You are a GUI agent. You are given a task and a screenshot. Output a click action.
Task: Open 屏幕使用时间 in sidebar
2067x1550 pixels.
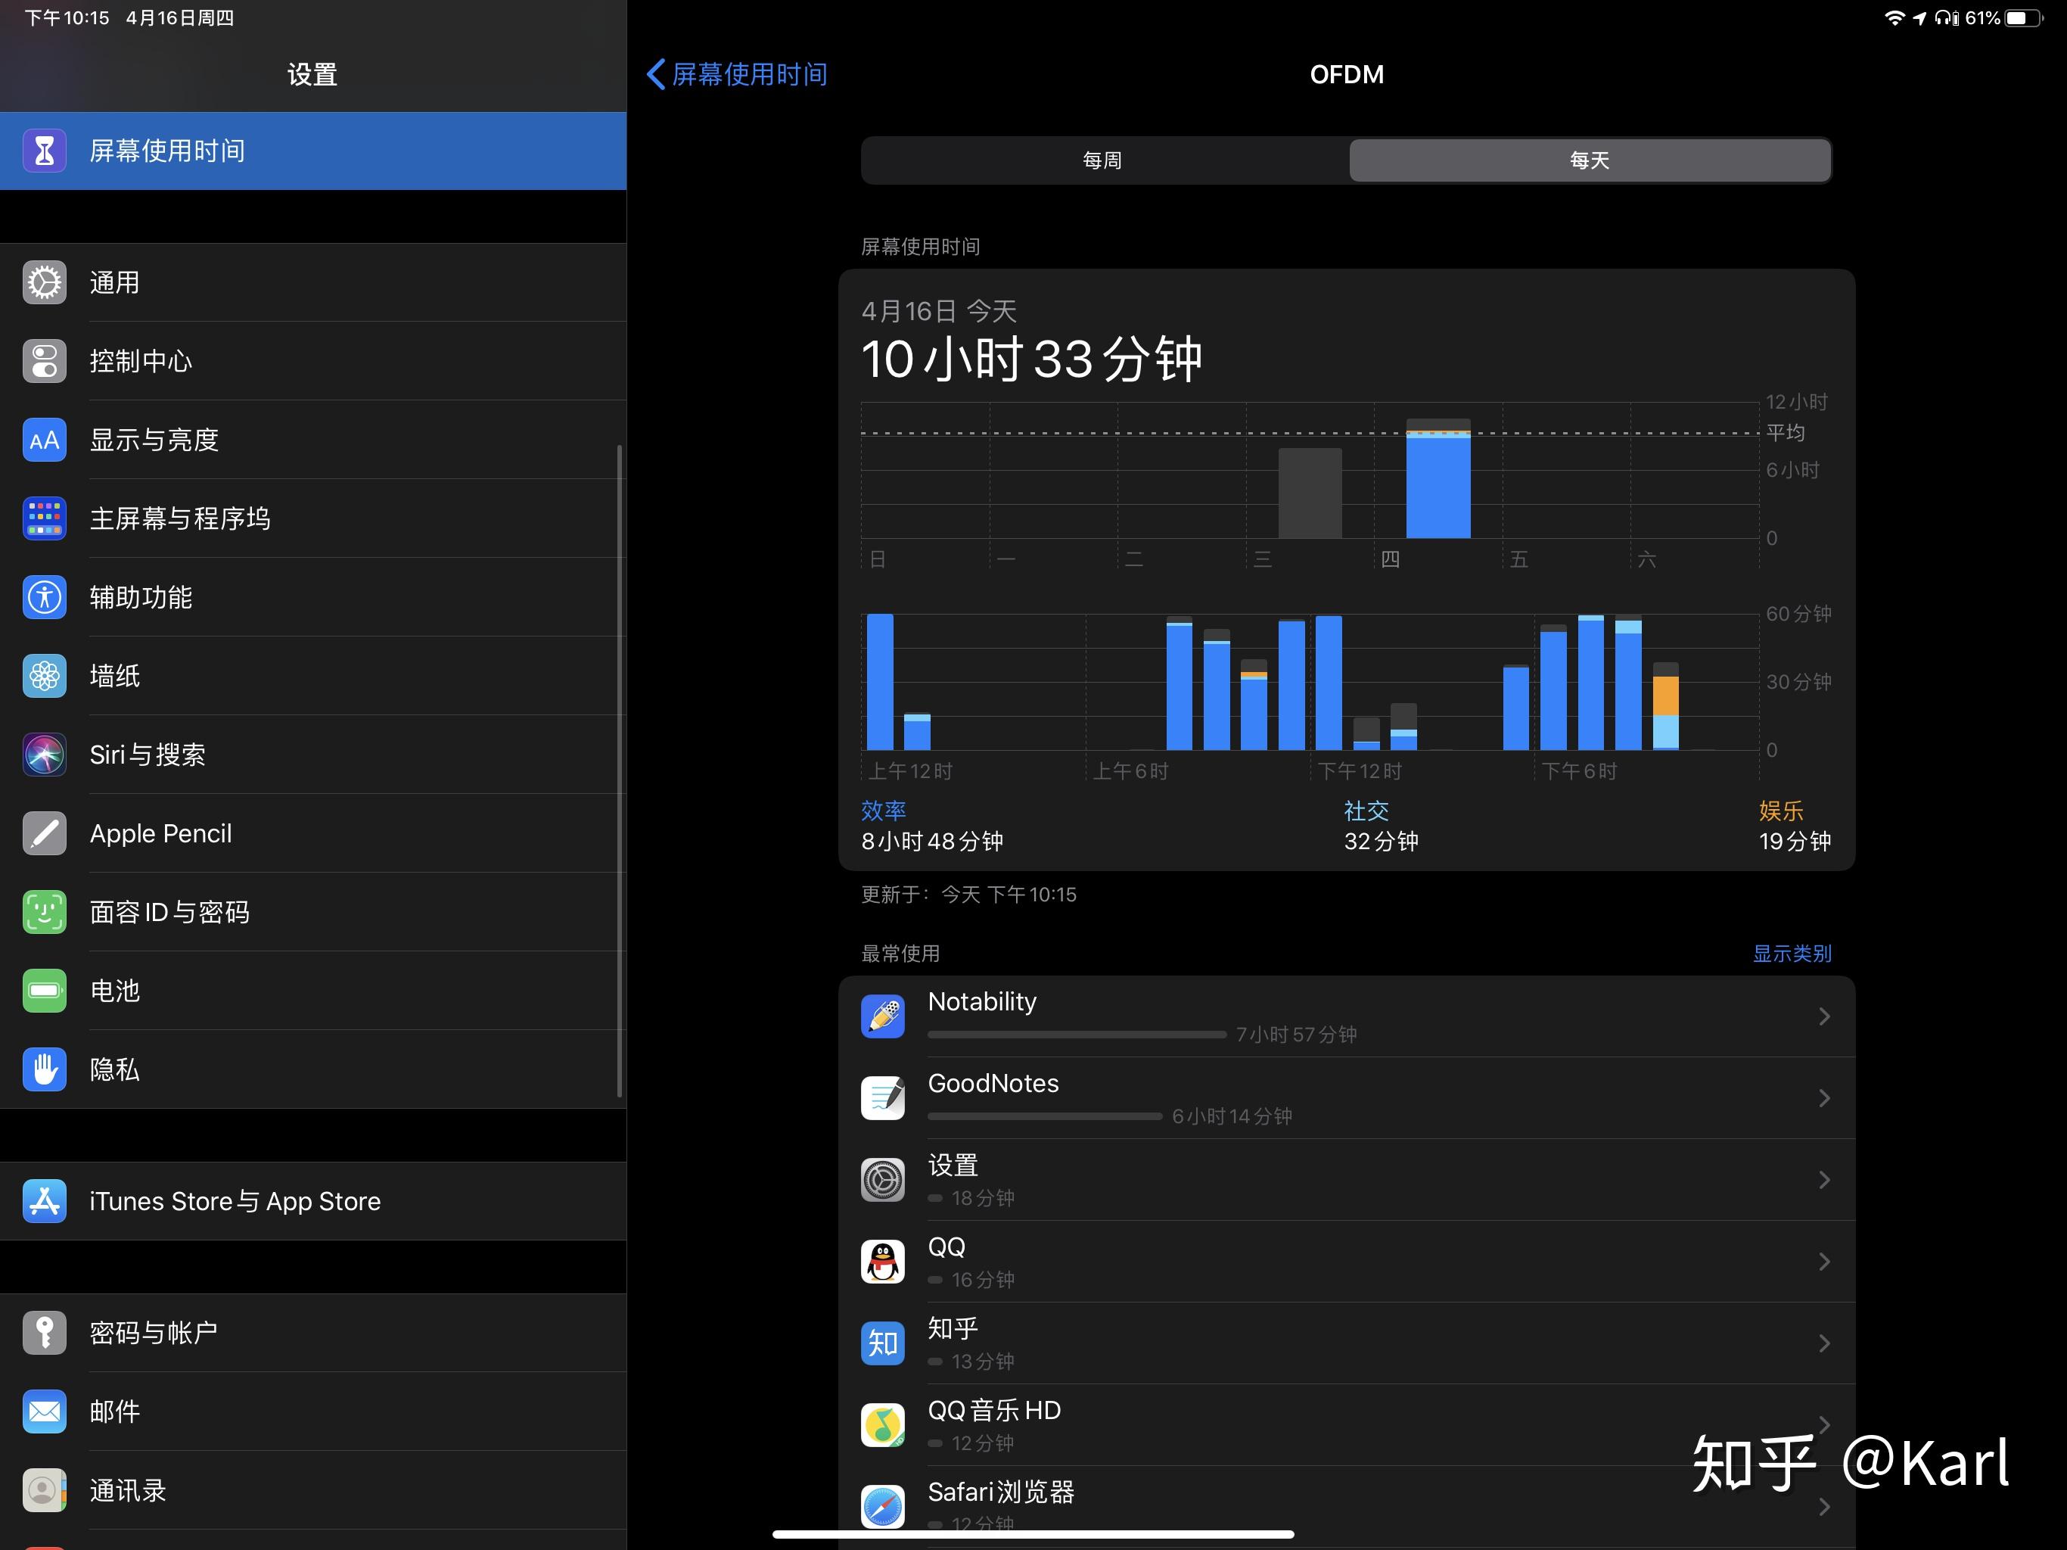313,151
